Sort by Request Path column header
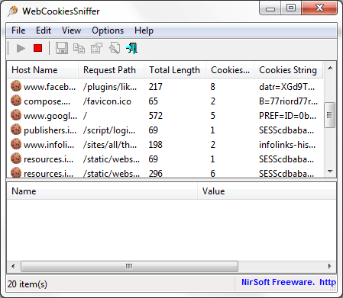This screenshot has width=343, height=298. 111,70
